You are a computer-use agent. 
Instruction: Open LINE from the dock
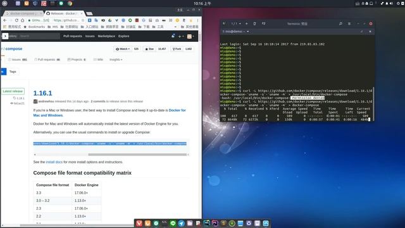pos(173,224)
